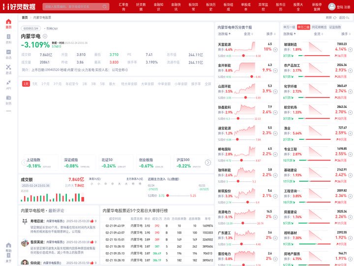Image resolution: width=354 pixels, height=266 pixels.
Task: Open the 股市日历 menu
Action: coord(281,7)
